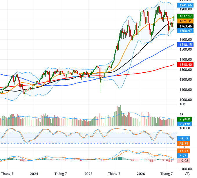Viewport: 197px width, 178px height.
Task: Open chart settings hexagon icon
Action: 187,174
